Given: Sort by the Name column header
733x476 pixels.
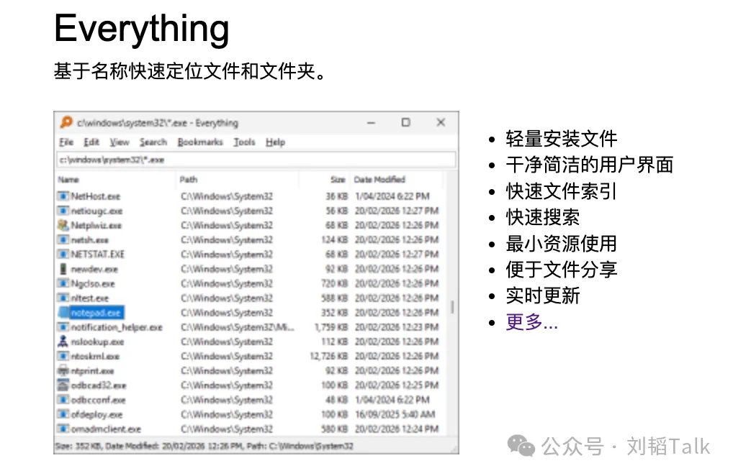Looking at the screenshot, I should click(68, 180).
